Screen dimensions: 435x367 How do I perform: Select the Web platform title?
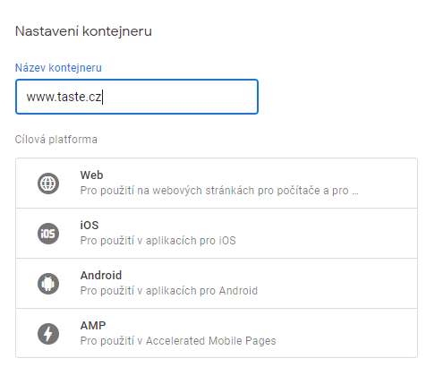click(91, 175)
